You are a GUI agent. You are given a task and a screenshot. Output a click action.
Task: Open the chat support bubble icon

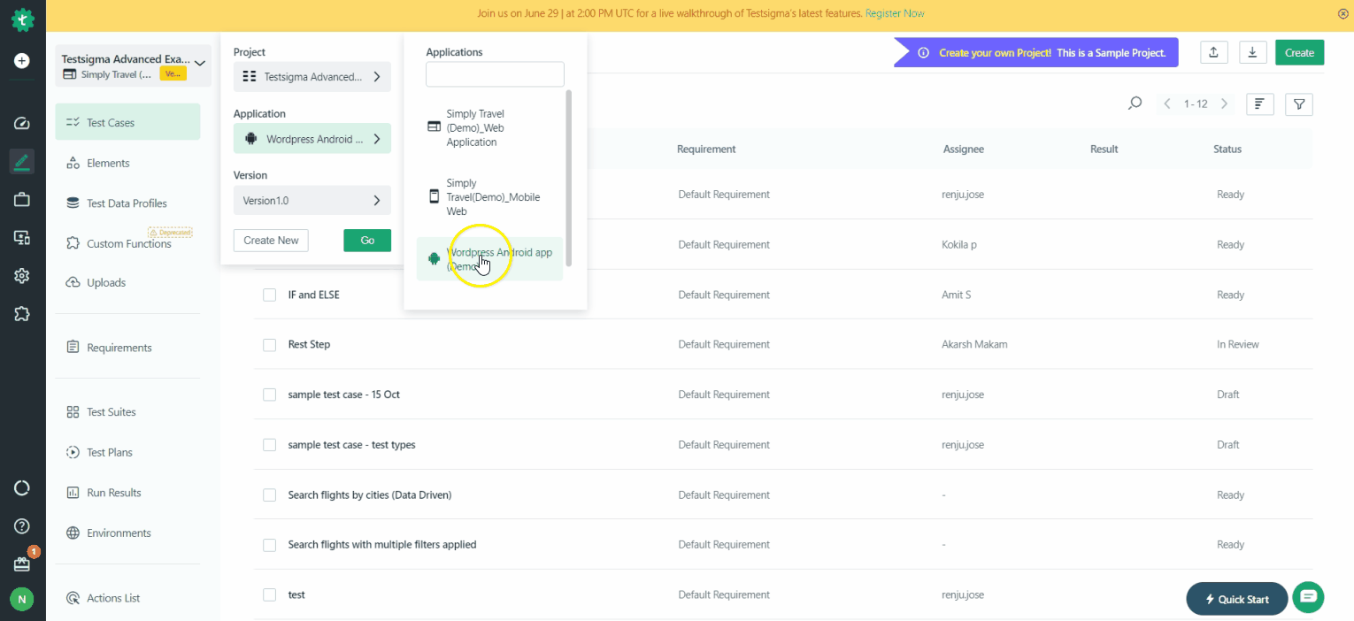1308,597
